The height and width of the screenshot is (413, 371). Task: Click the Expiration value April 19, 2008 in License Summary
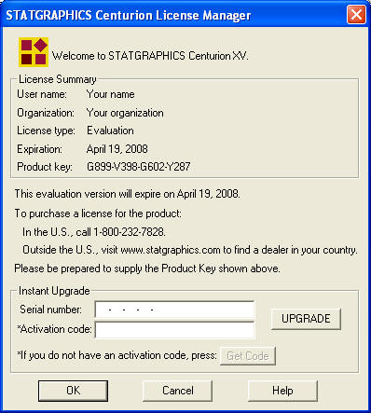coord(117,149)
